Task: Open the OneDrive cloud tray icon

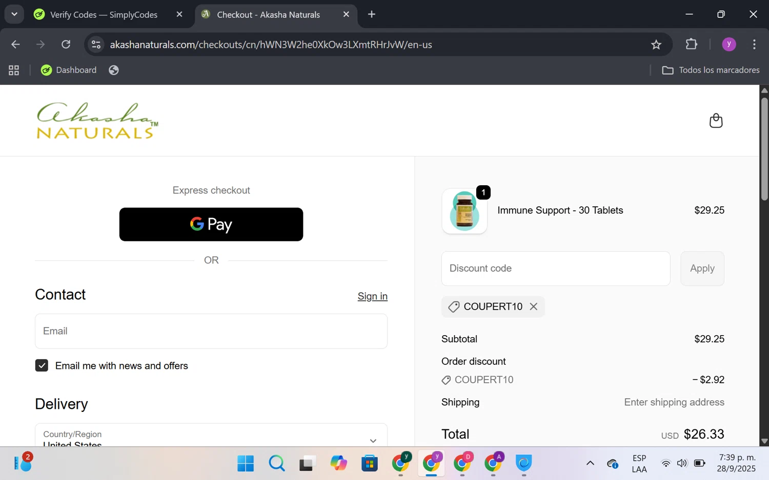Action: pyautogui.click(x=612, y=464)
